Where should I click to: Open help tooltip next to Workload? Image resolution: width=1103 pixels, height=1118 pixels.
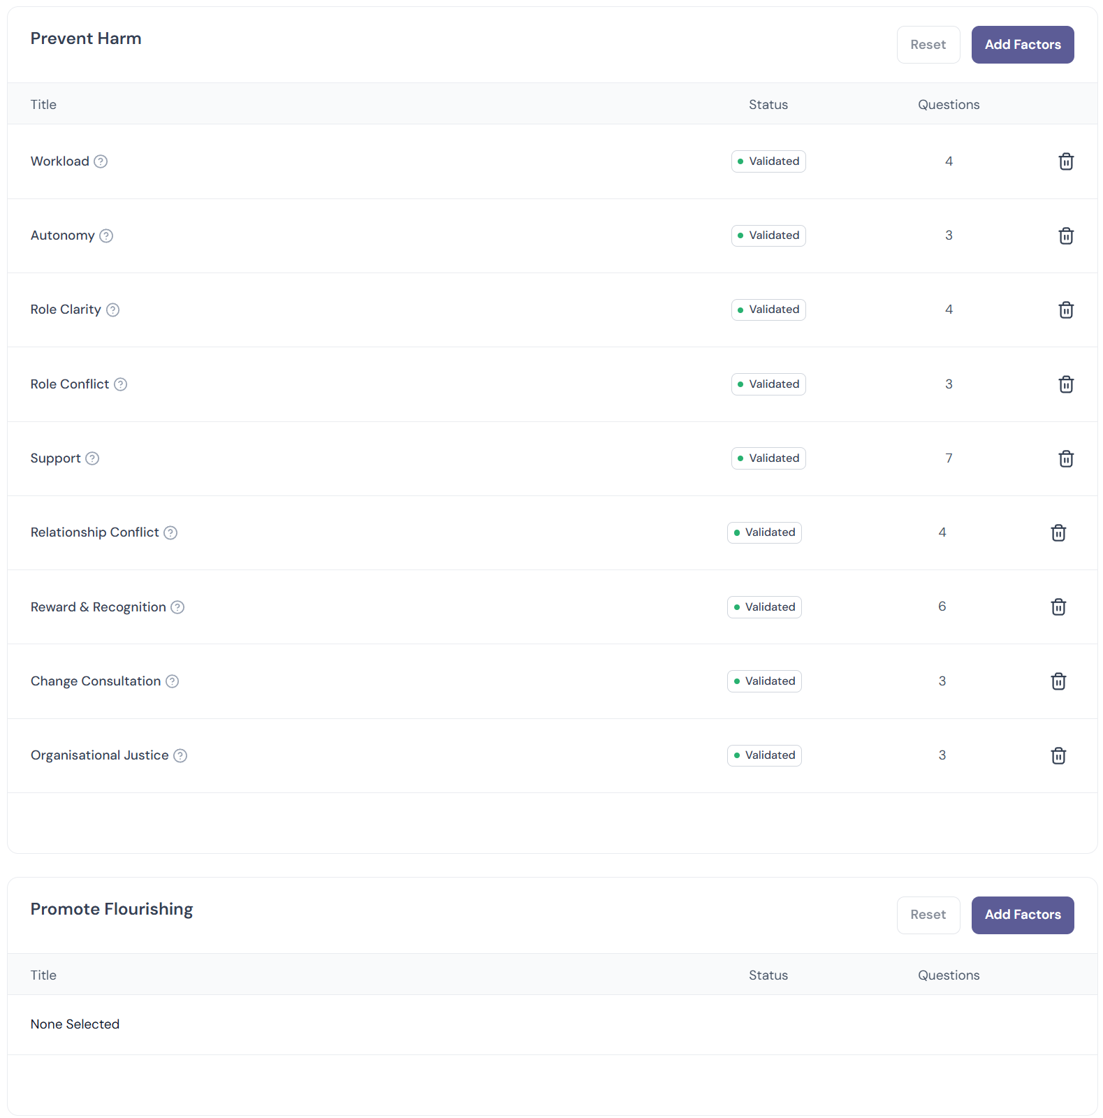(x=101, y=161)
